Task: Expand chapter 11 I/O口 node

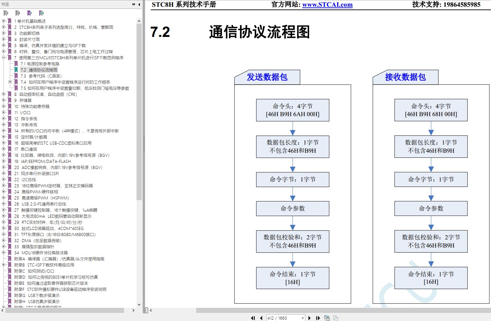Action: point(4,112)
